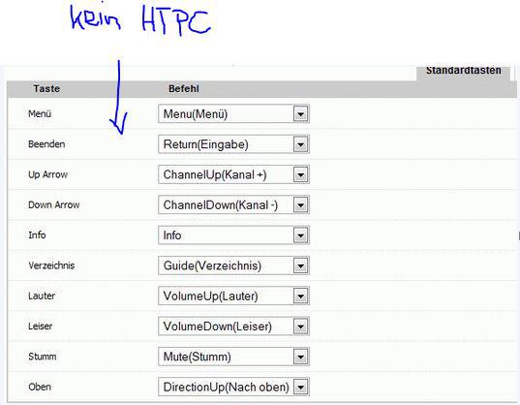This screenshot has height=405, width=520.
Task: Expand the Return(Eingabe) dropdown arrow
Action: 301,144
